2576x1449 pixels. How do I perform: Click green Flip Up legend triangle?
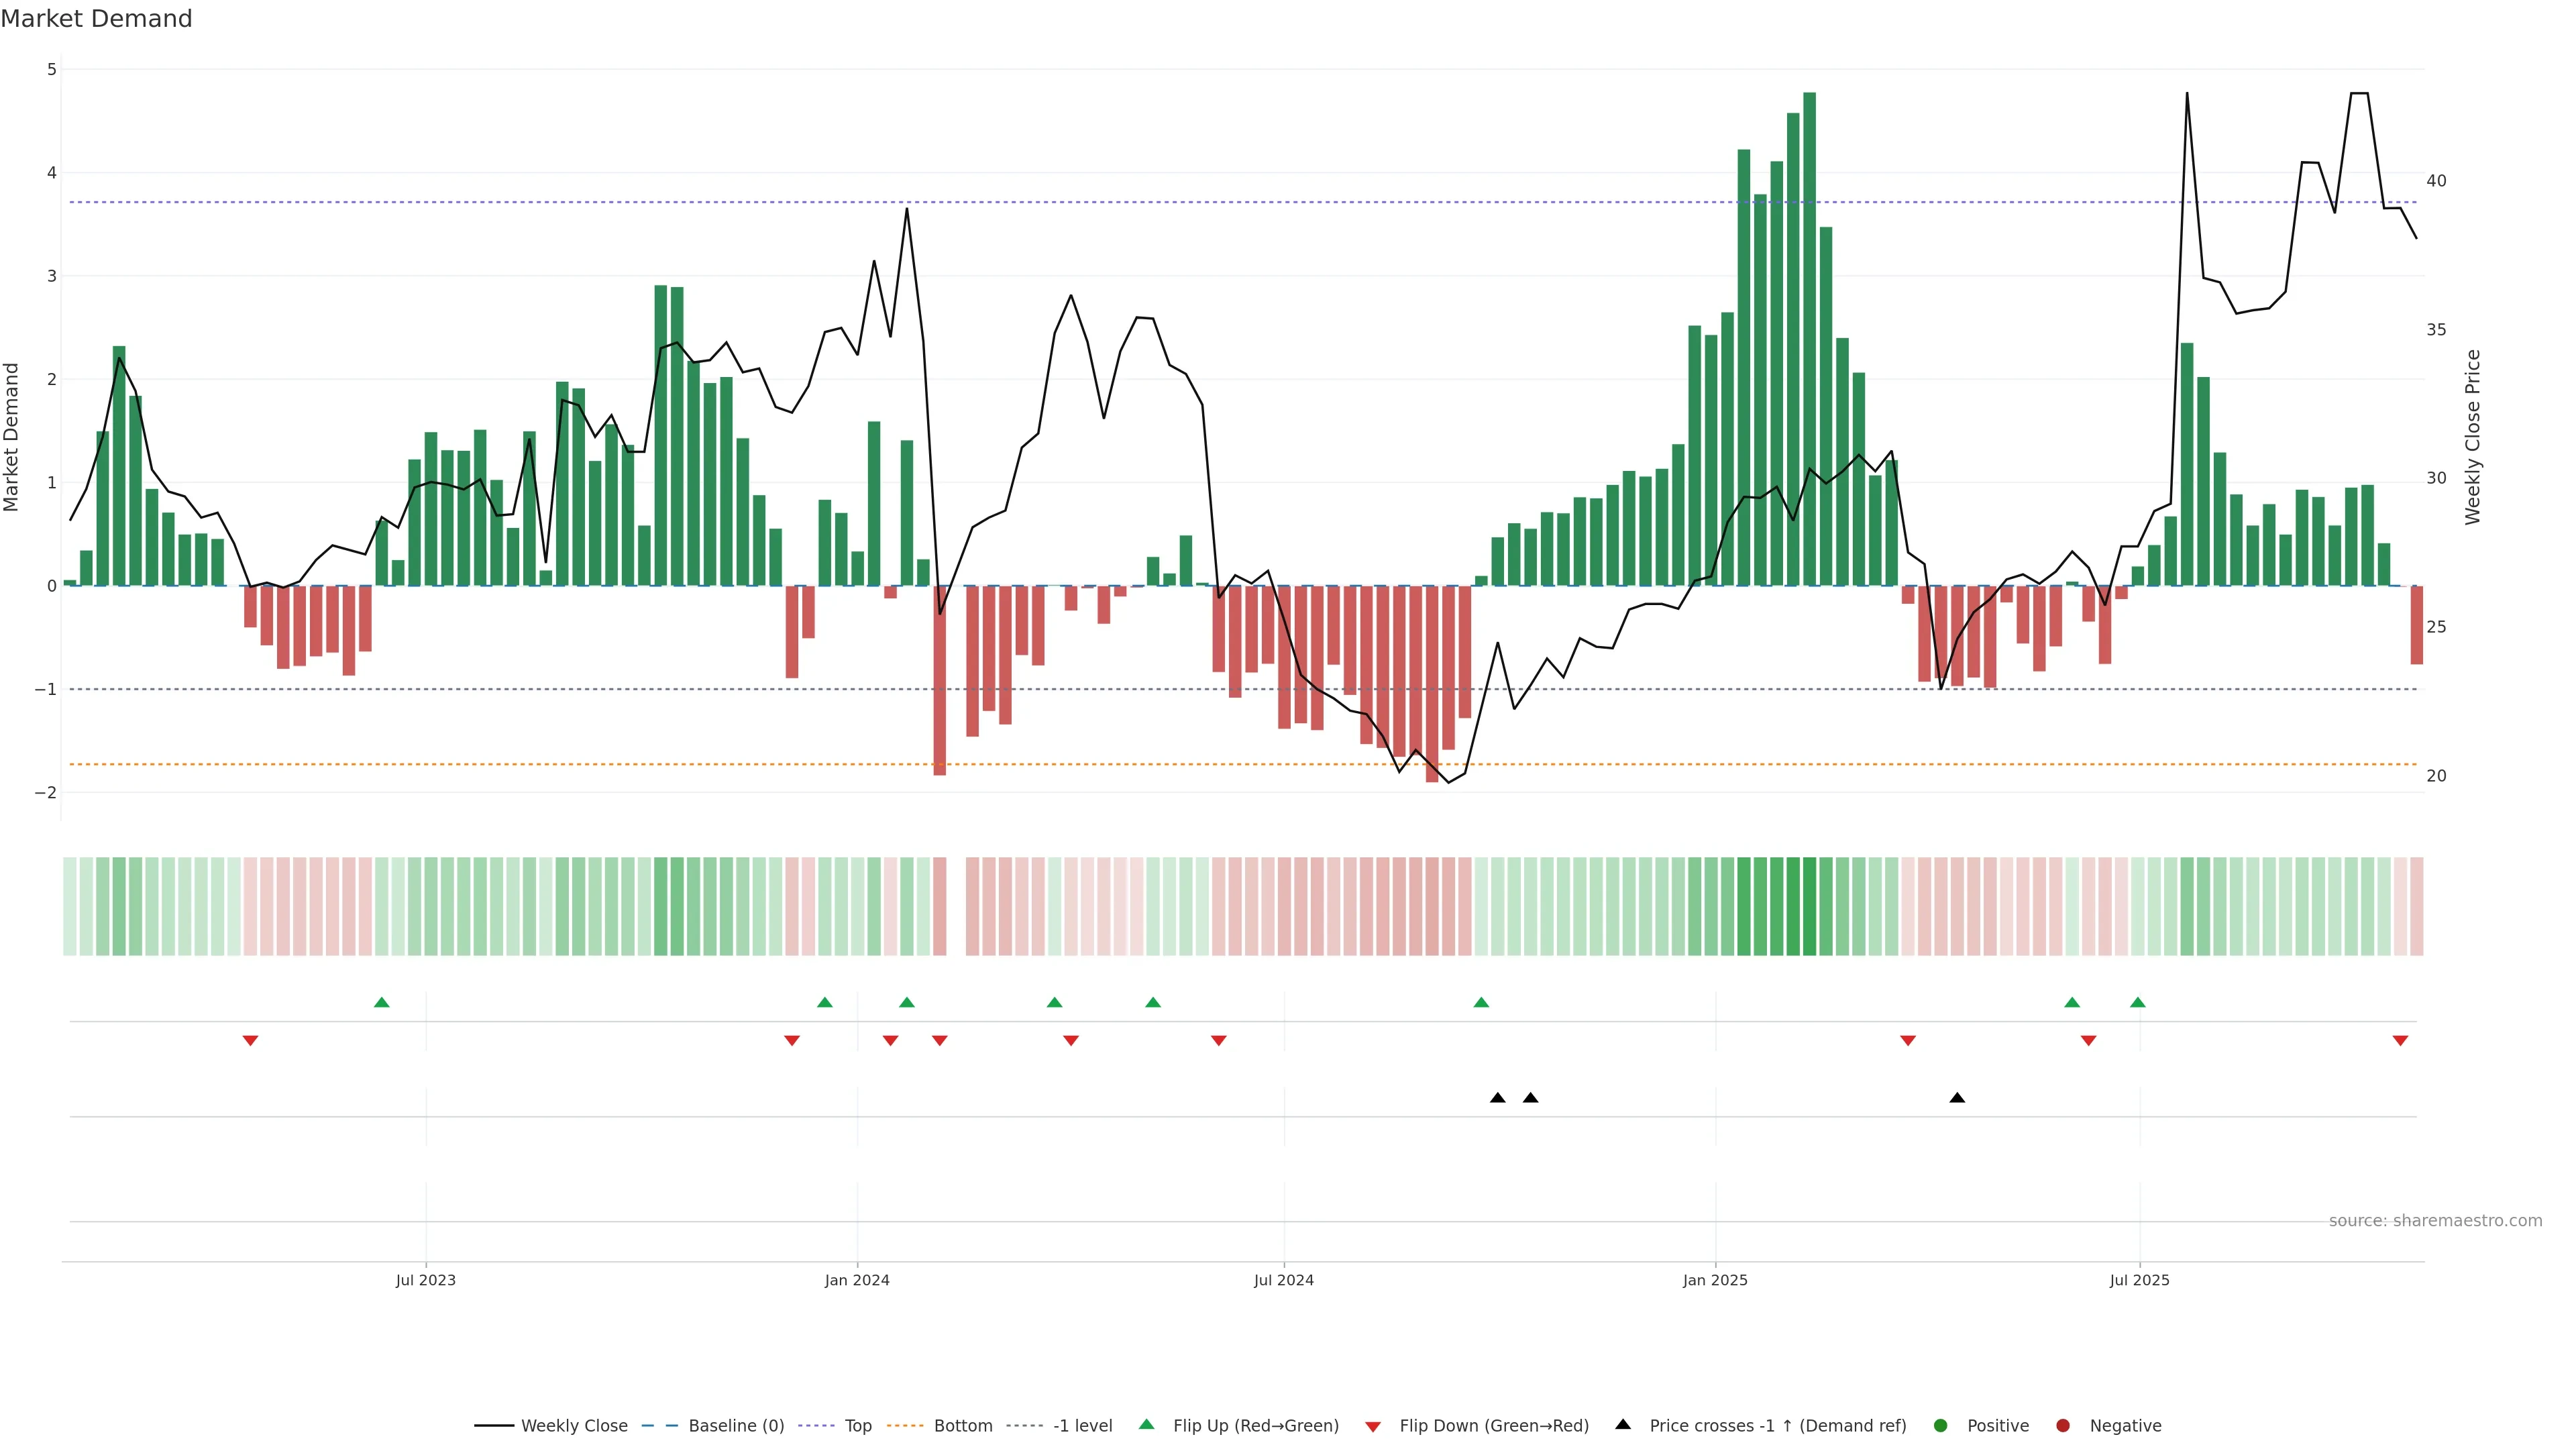[x=1147, y=1424]
